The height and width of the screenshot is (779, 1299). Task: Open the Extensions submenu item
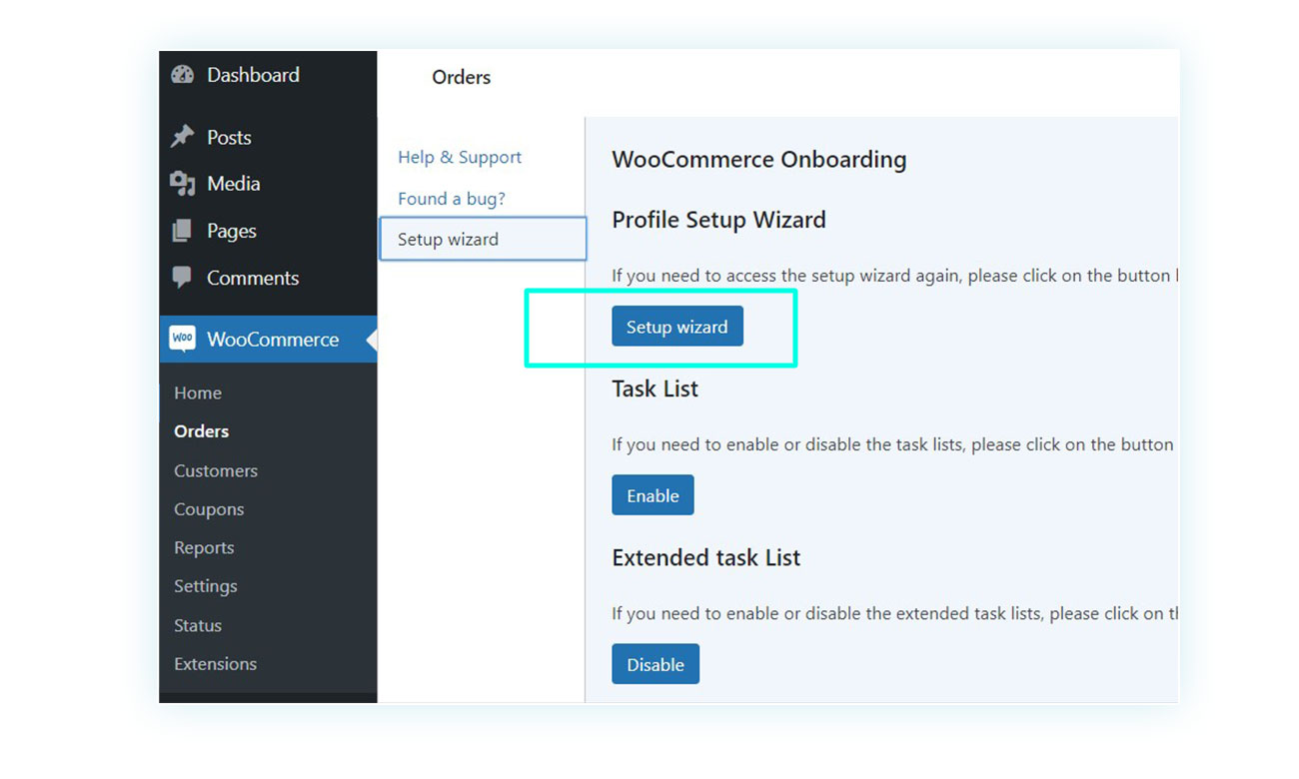pos(215,664)
